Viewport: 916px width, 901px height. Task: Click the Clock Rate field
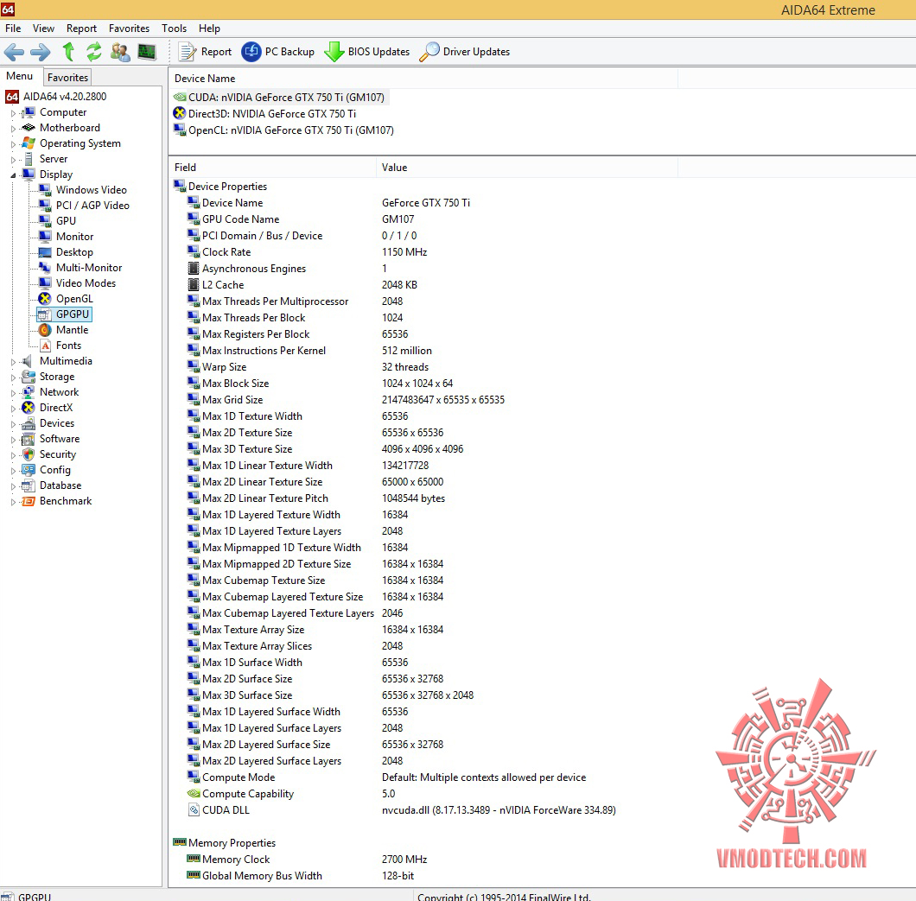coord(226,252)
